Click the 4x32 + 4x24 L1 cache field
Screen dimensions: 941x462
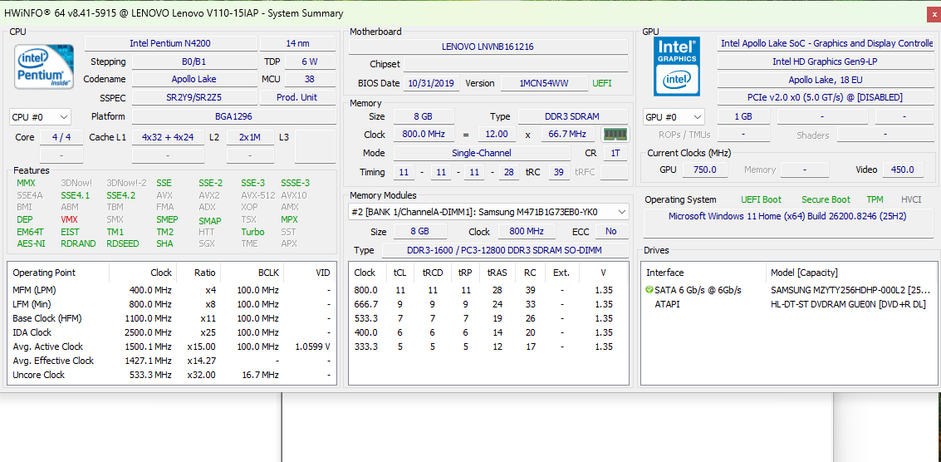click(168, 137)
